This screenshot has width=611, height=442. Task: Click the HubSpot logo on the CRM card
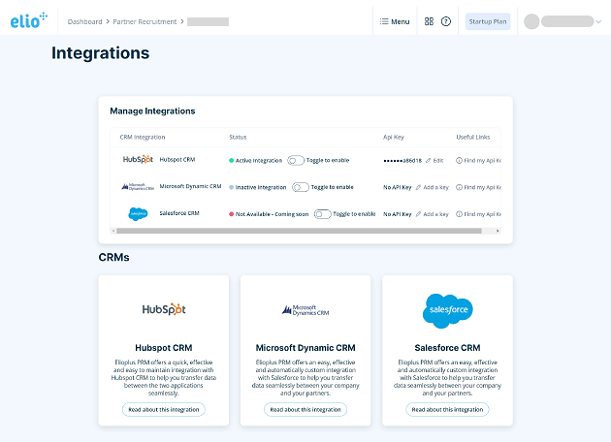click(x=164, y=309)
